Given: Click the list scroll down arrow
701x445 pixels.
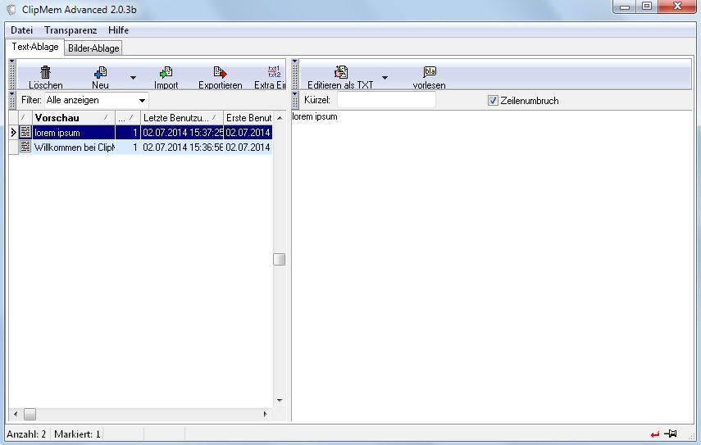Looking at the screenshot, I should (280, 400).
